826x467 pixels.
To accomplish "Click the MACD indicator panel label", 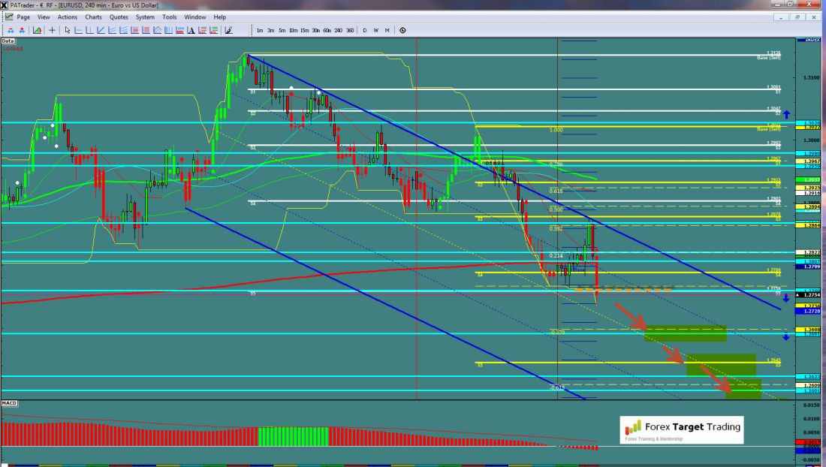I will point(10,403).
